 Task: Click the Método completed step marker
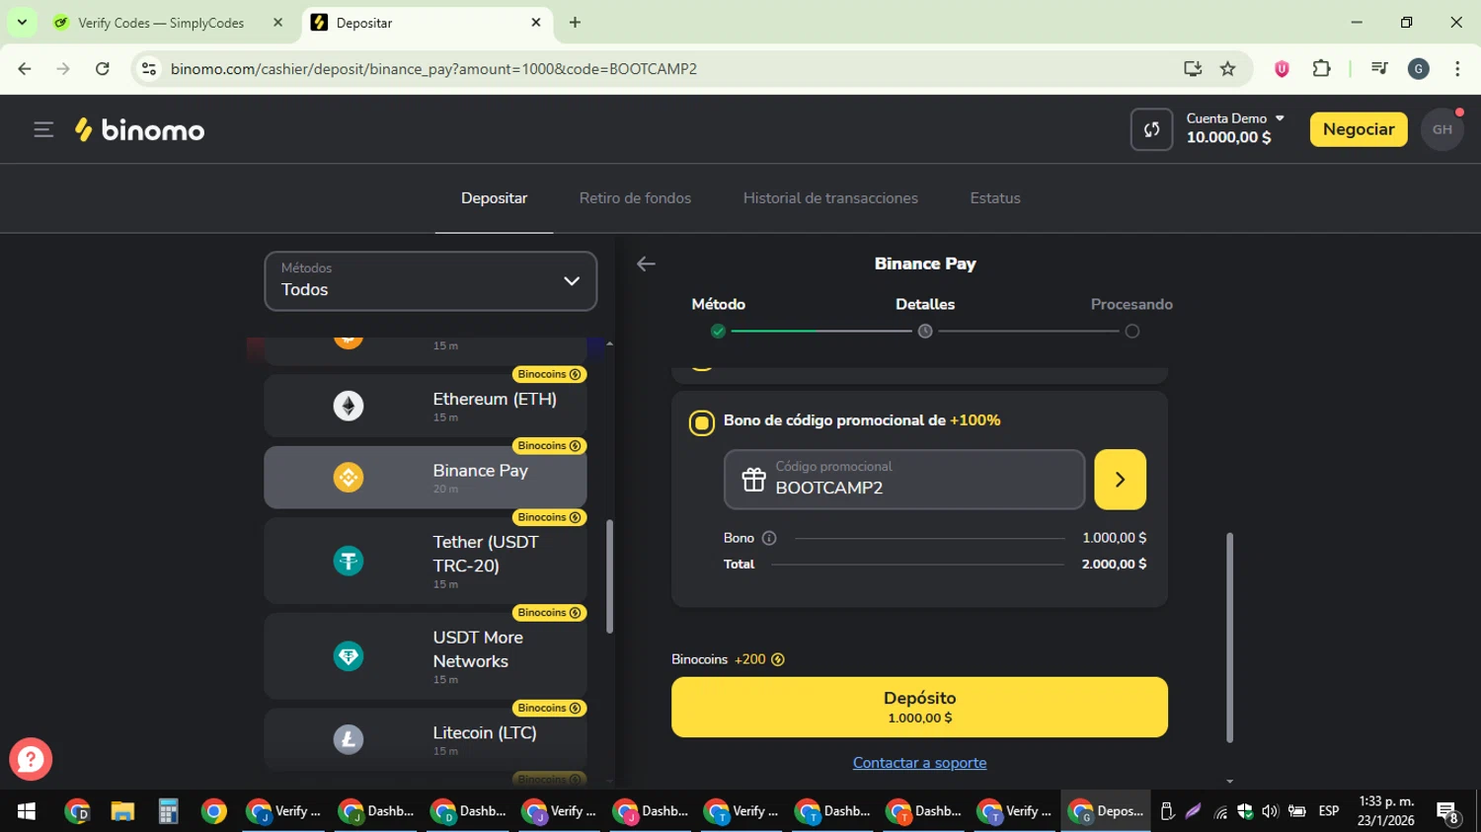pos(718,332)
